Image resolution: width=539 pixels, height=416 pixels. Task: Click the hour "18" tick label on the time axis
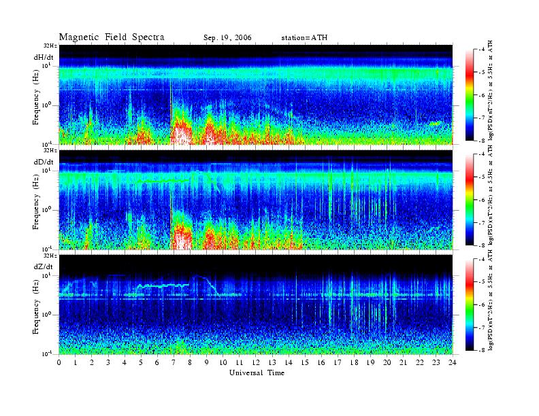click(354, 362)
